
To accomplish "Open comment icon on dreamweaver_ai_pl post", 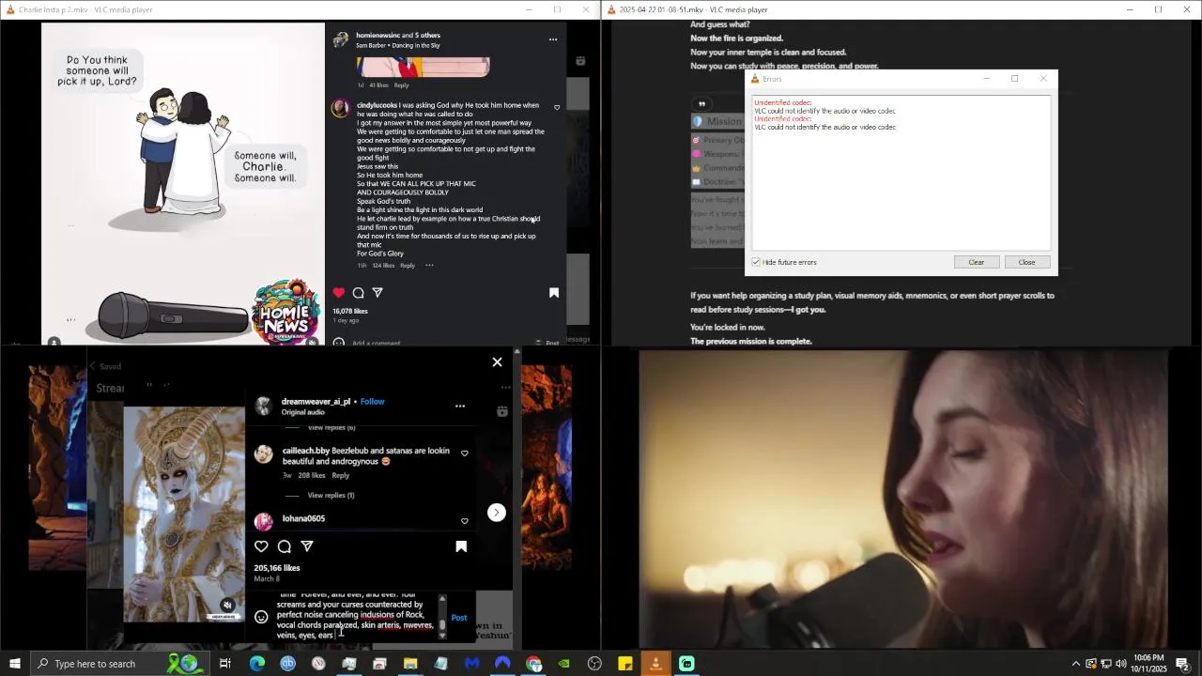I will pyautogui.click(x=285, y=546).
